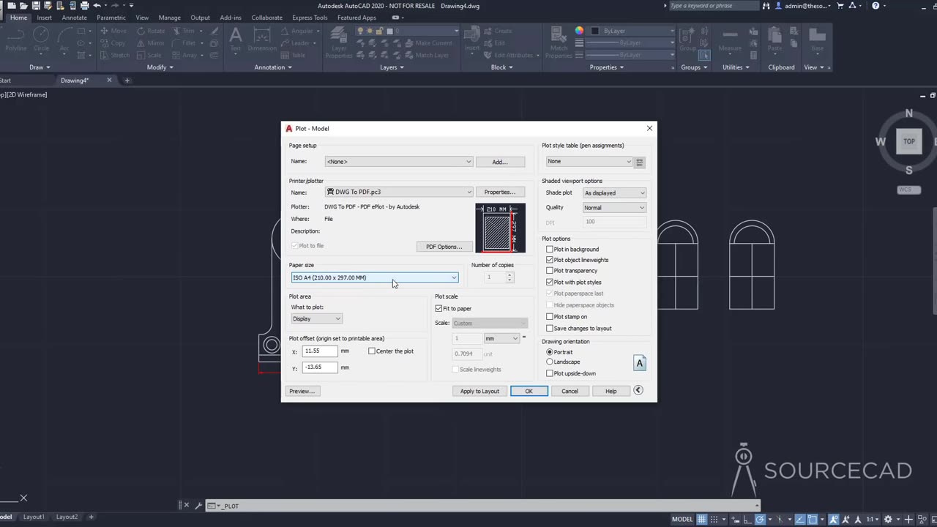Toggle polar tracking icon in status bar

[x=760, y=519]
